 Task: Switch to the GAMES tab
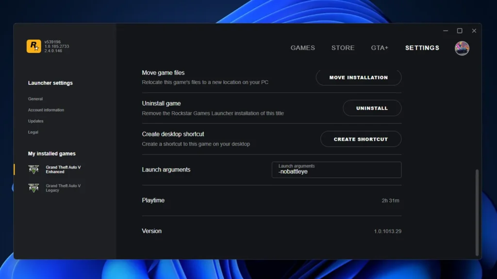click(302, 47)
